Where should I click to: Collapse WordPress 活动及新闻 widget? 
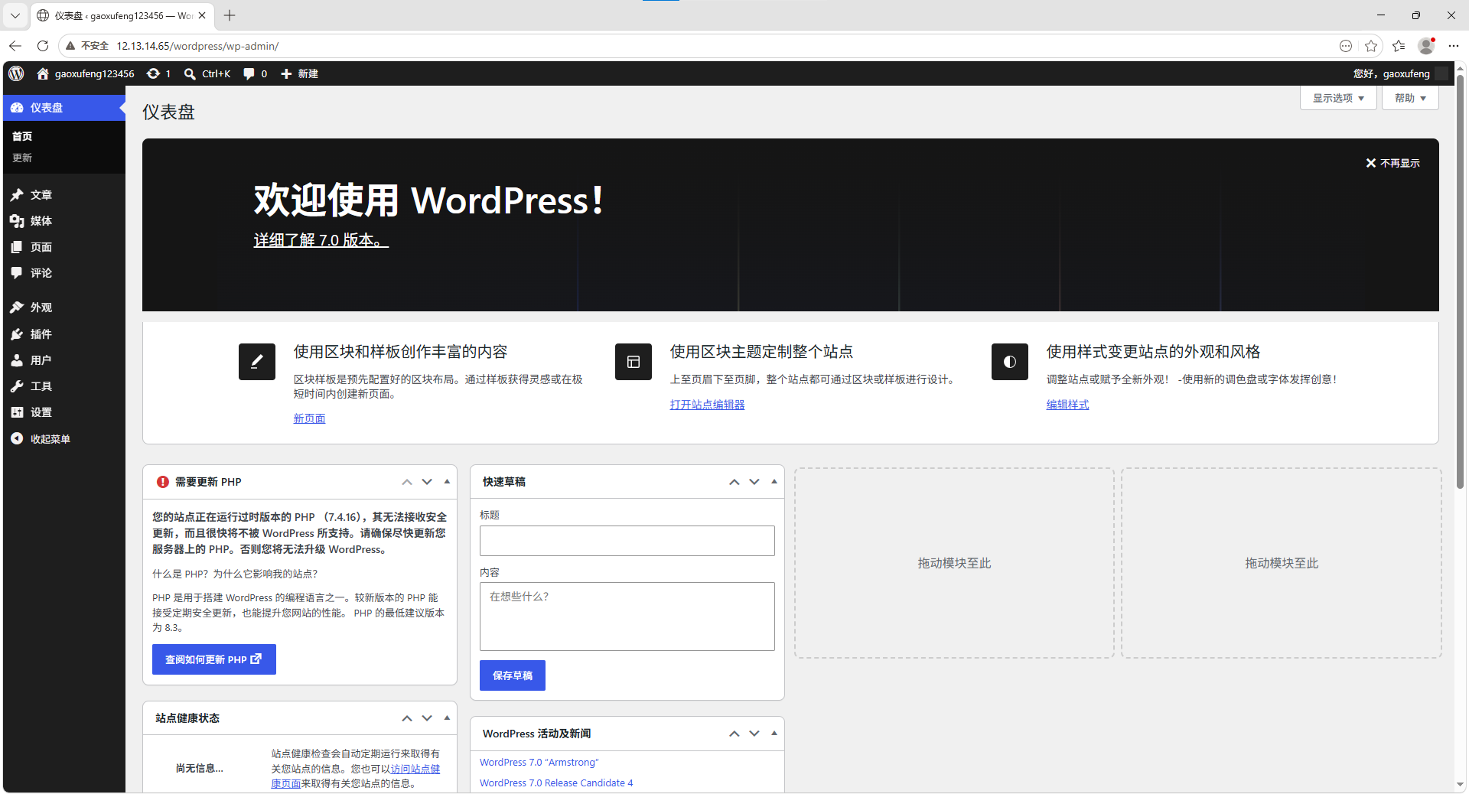click(774, 734)
